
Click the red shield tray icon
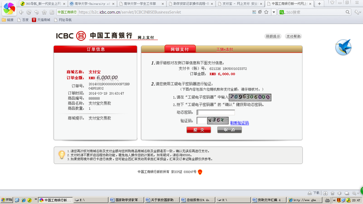(x=339, y=200)
